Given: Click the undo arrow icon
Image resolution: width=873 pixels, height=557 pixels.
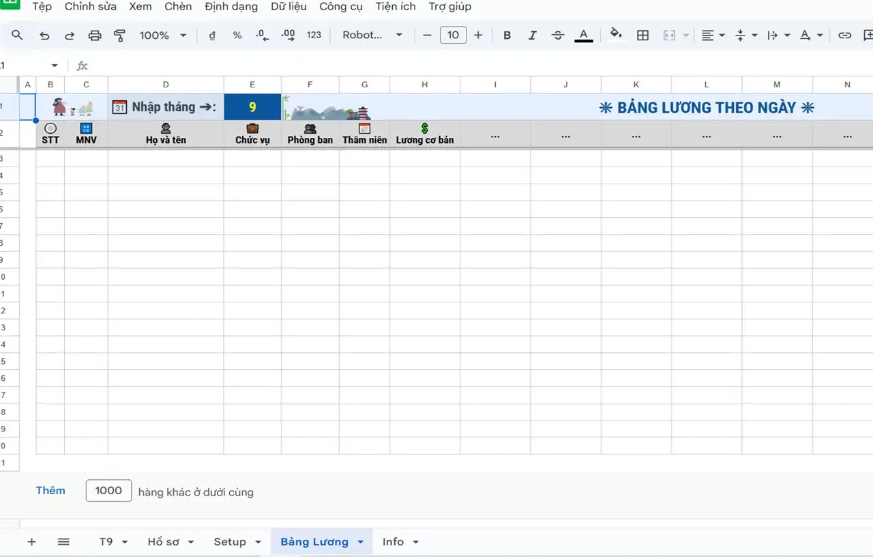Looking at the screenshot, I should pyautogui.click(x=44, y=35).
